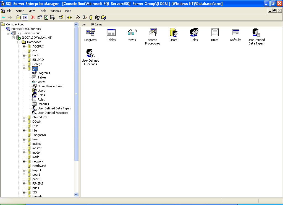
Task: Click the Back arrow toolbar button
Action: point(4,17)
